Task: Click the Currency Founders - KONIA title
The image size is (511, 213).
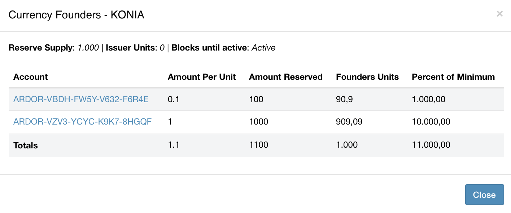Action: 76,15
